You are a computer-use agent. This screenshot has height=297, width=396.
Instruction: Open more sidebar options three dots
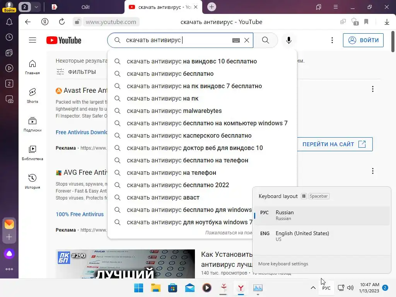coord(9,269)
